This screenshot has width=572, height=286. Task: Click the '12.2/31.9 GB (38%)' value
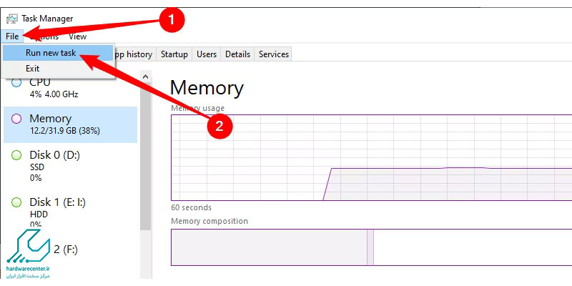pyautogui.click(x=65, y=131)
